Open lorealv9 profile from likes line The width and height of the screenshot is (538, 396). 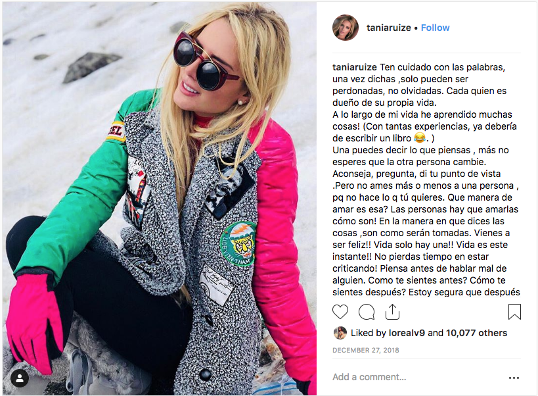coord(407,333)
